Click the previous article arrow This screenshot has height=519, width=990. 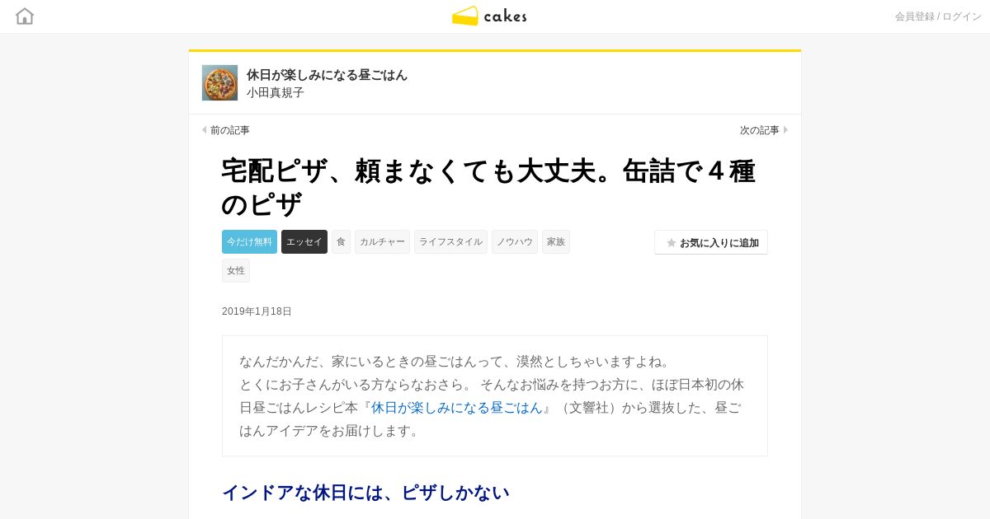coord(205,130)
